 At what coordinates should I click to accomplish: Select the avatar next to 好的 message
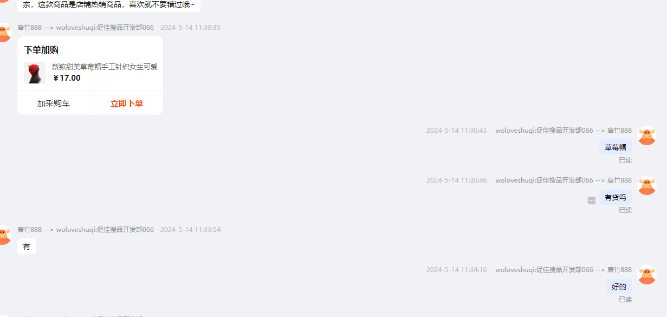tap(647, 275)
